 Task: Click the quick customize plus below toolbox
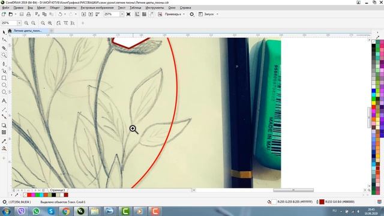[4, 158]
